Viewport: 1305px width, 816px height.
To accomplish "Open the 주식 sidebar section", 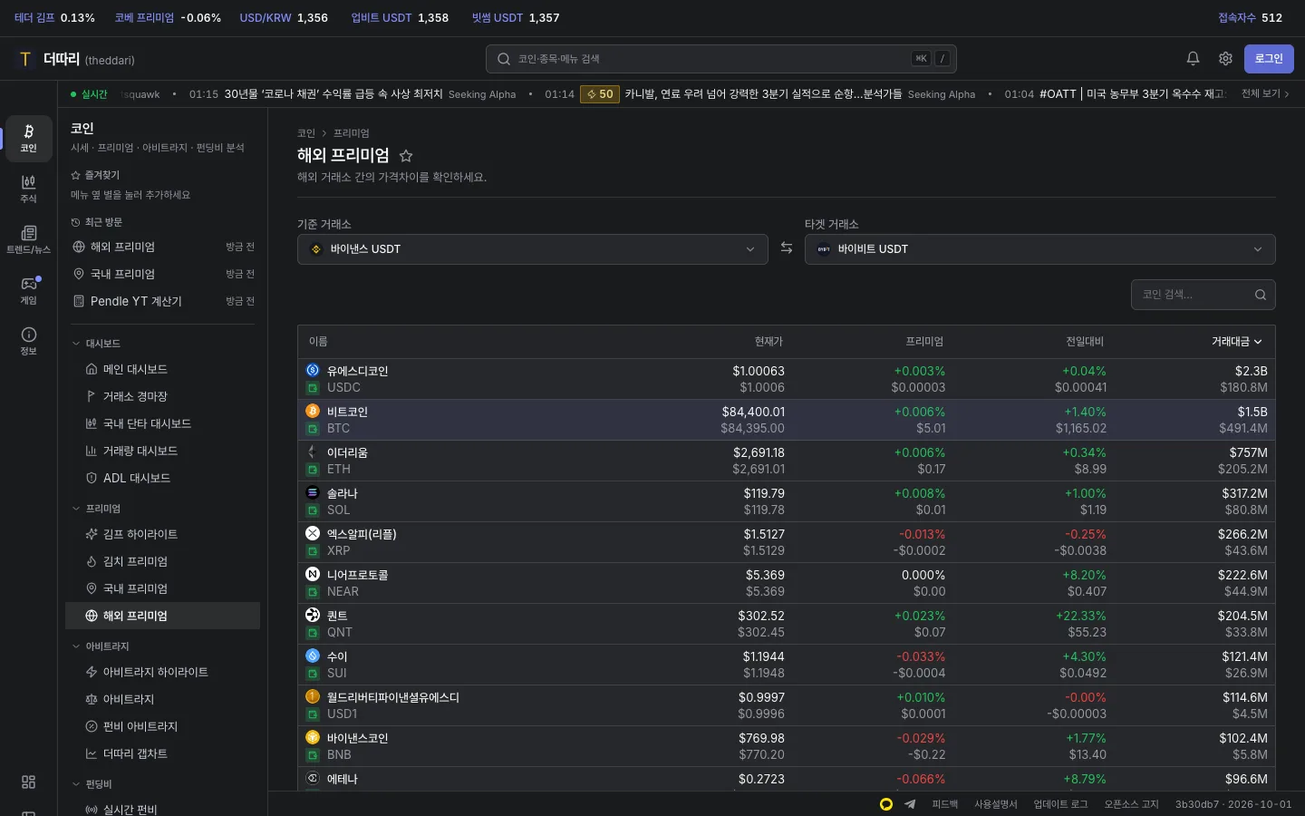I will coord(29,189).
